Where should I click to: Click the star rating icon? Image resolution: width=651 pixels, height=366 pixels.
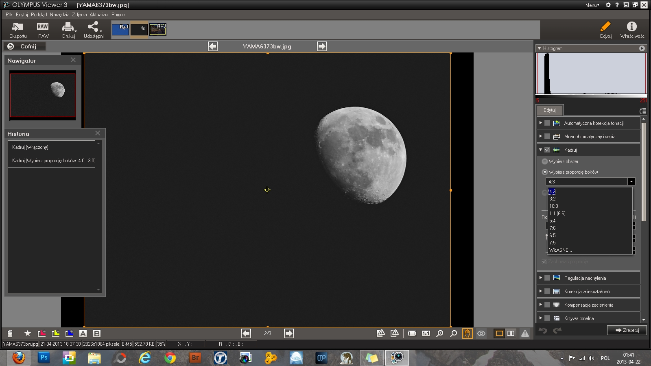[x=28, y=333]
